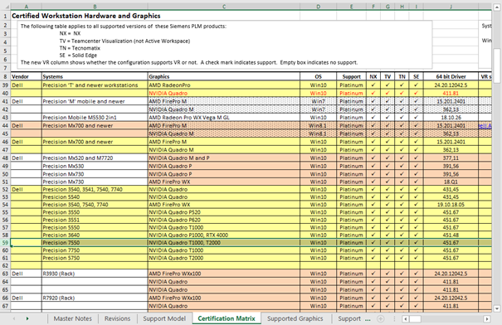The image size is (502, 325).
Task: Click 'Win7' cell in row 41
Action: tap(319, 101)
